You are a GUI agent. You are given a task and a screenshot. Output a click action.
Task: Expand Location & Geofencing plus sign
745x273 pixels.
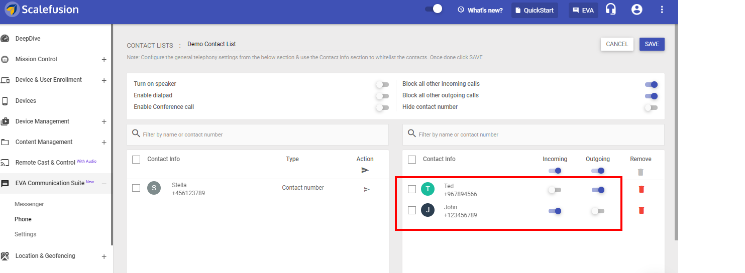(104, 257)
